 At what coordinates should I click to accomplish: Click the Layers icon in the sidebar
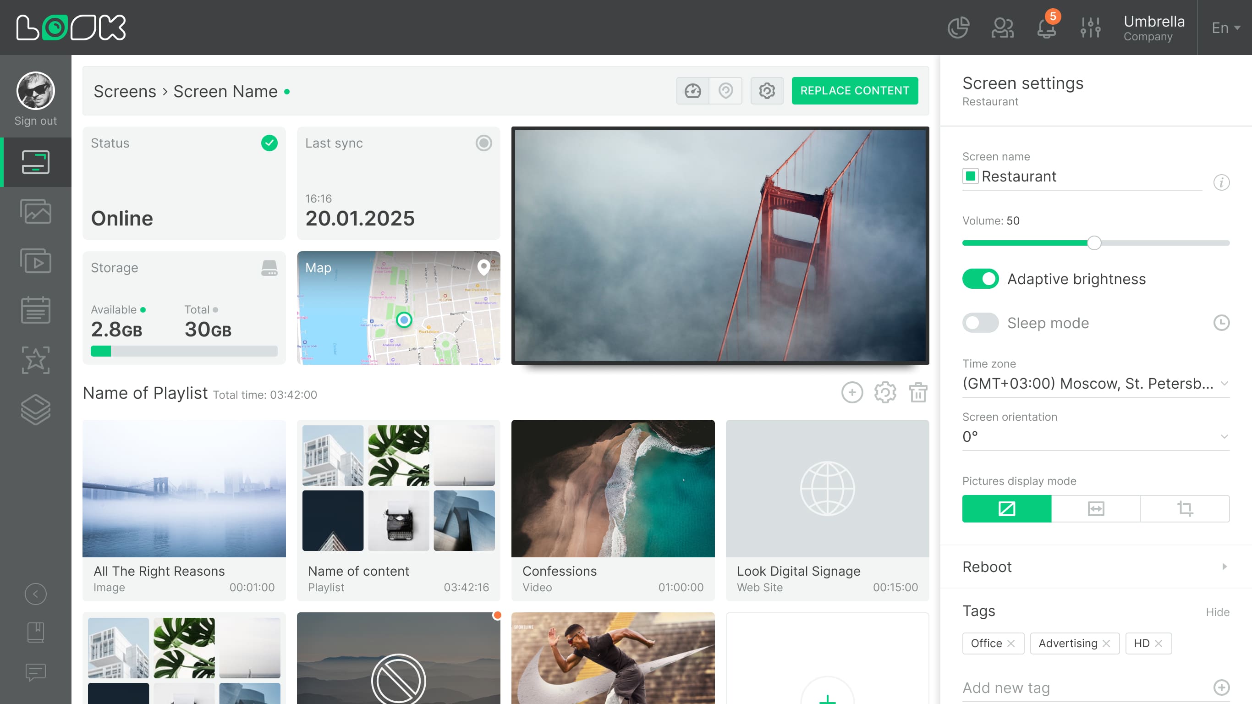tap(35, 409)
